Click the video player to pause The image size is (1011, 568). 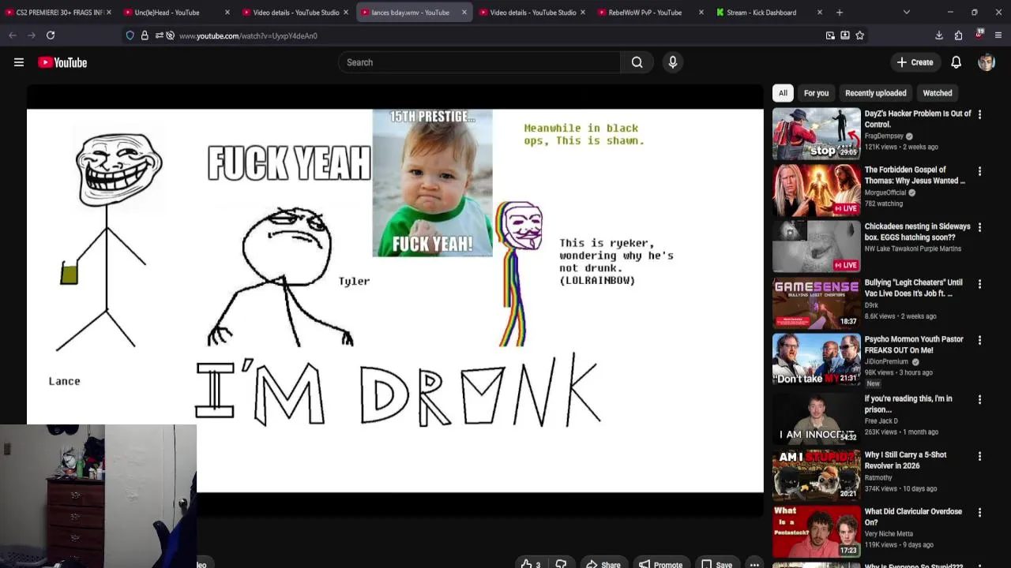coord(395,300)
